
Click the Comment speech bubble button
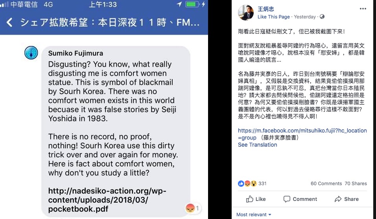300,199
